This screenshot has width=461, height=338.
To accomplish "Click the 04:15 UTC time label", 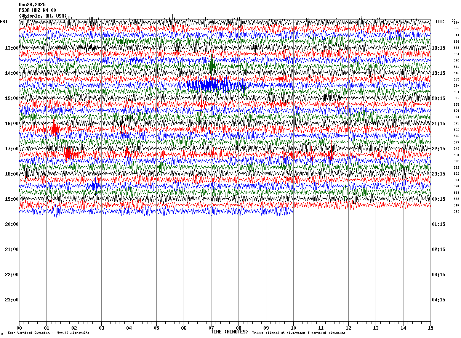I will [x=439, y=300].
